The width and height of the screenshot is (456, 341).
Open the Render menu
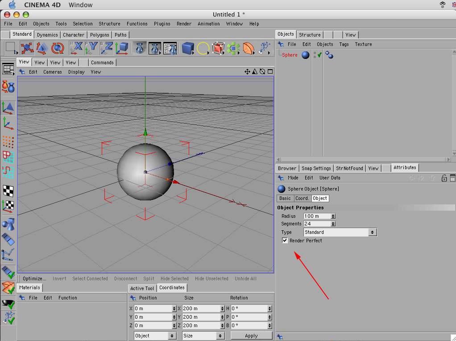(184, 24)
